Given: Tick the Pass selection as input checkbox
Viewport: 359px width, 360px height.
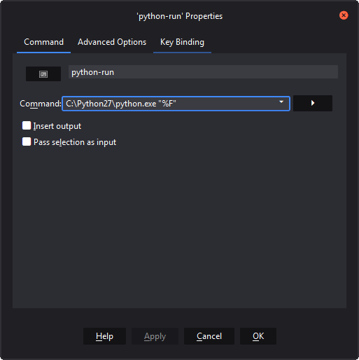Looking at the screenshot, I should click(x=27, y=141).
